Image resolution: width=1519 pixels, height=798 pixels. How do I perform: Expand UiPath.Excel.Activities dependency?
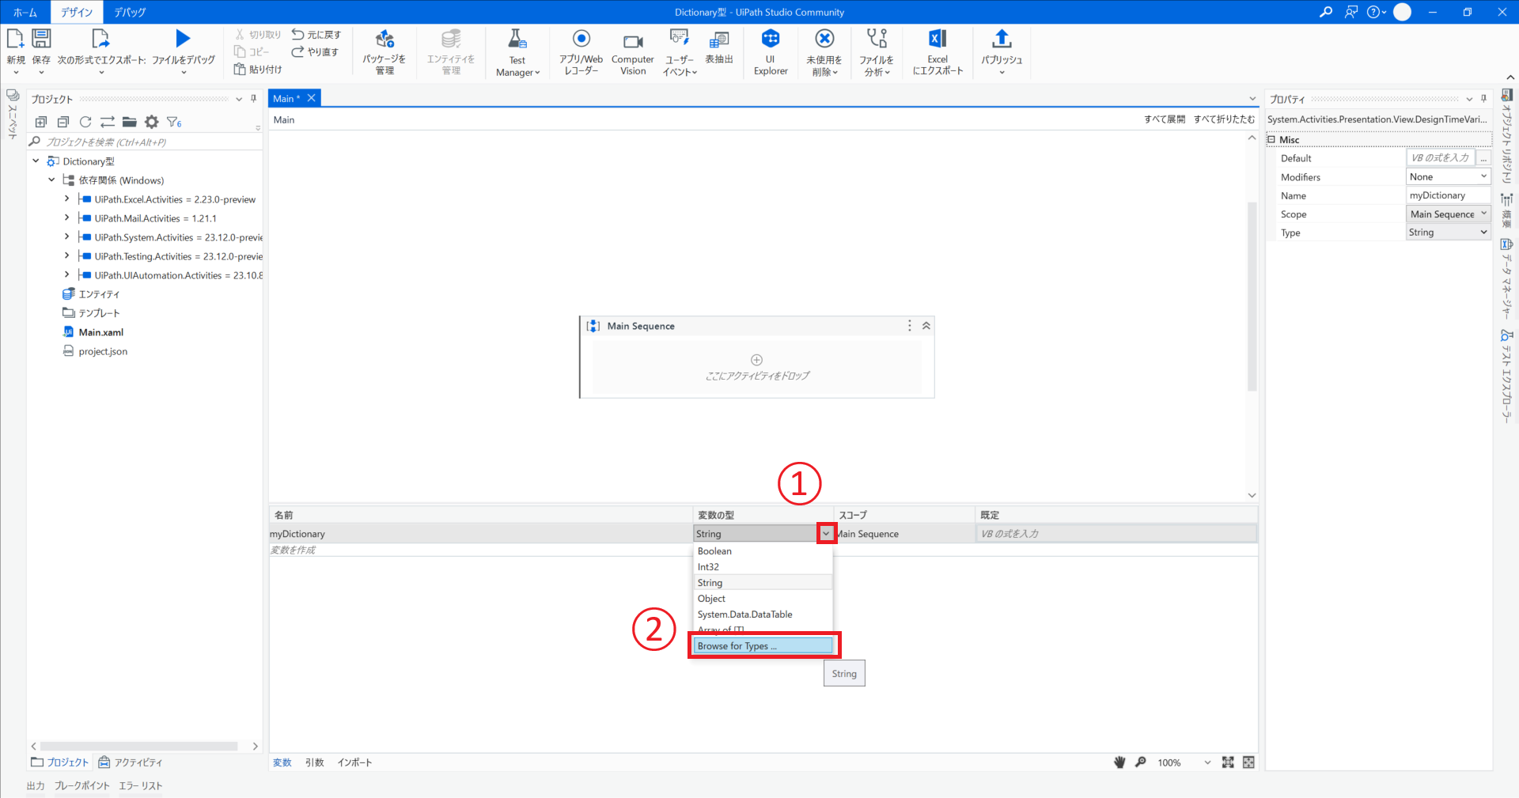[66, 199]
